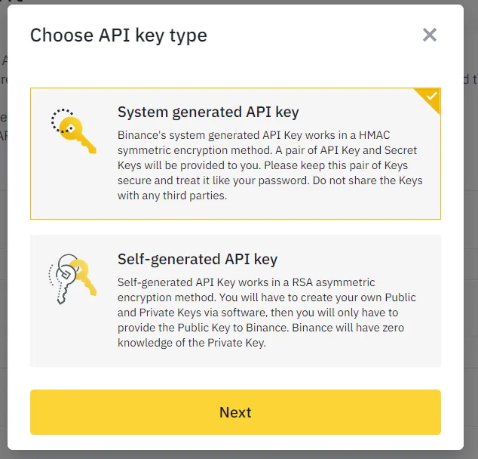Click the RSA asymmetric encryption description text
Viewport: 478px width, 459px height.
(246, 289)
